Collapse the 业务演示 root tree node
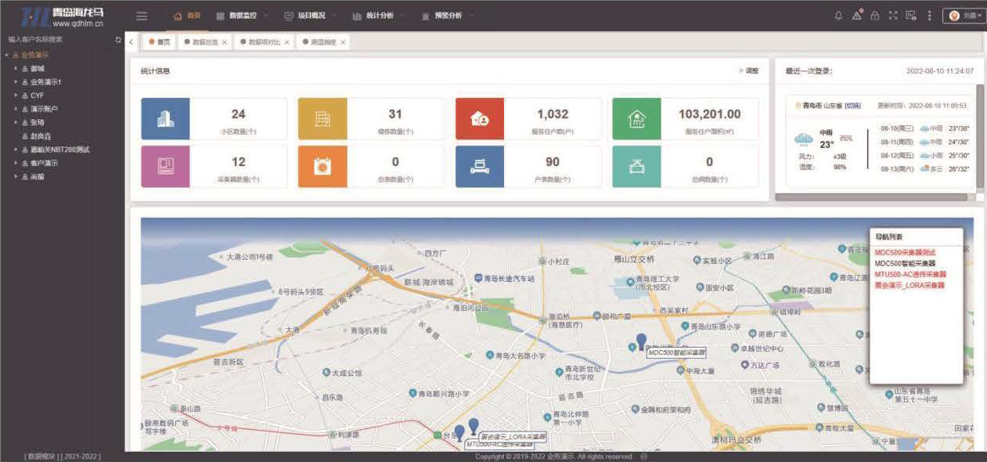 (7, 56)
